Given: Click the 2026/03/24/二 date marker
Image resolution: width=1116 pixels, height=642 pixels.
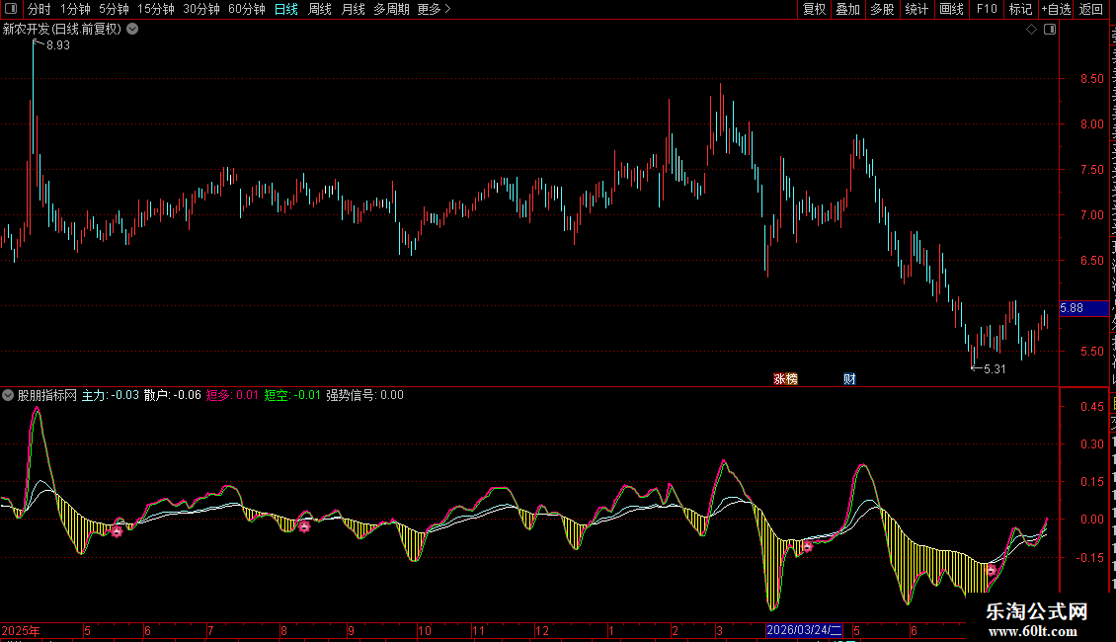Looking at the screenshot, I should coord(804,630).
